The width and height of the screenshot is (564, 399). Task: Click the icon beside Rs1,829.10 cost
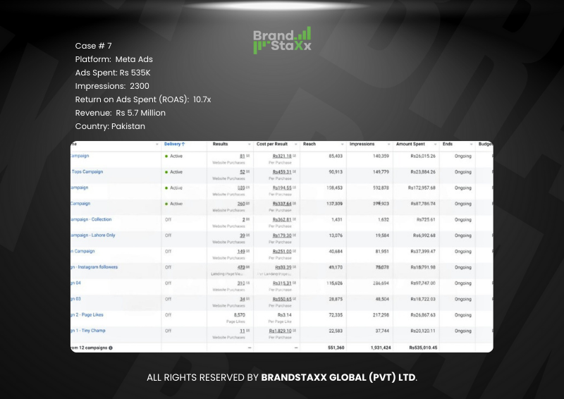click(295, 330)
